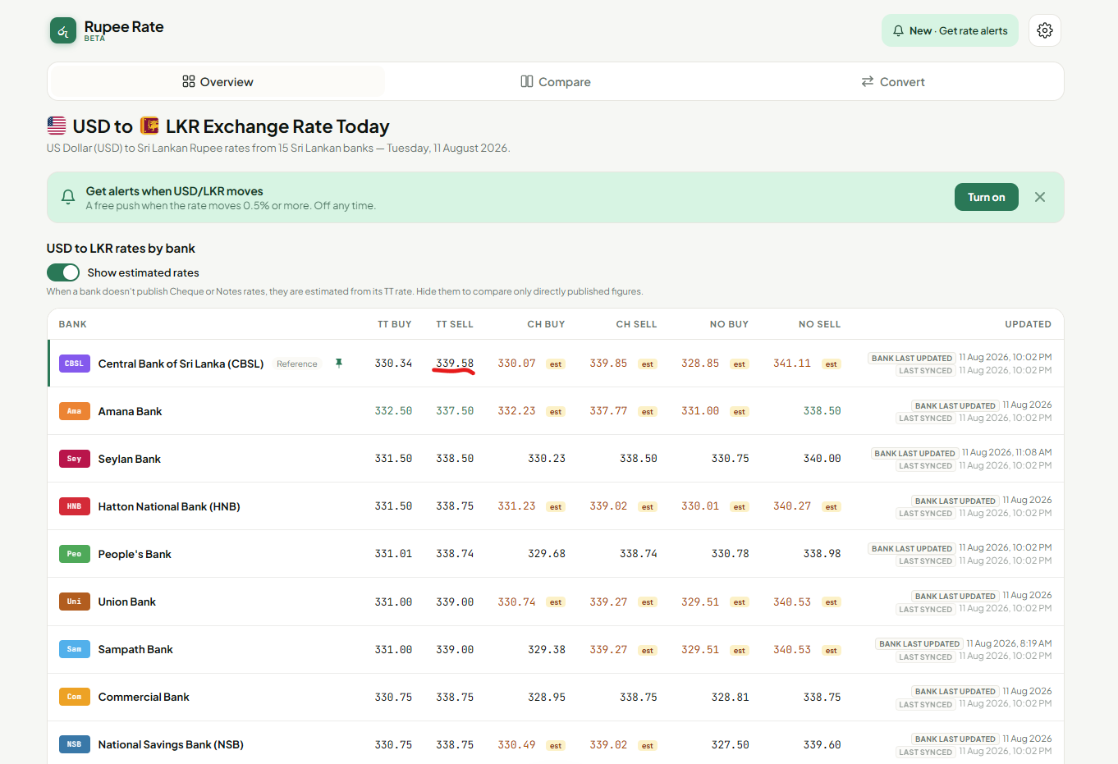Click CBSL TT sell rate 339.58
Image resolution: width=1118 pixels, height=764 pixels.
pyautogui.click(x=455, y=364)
